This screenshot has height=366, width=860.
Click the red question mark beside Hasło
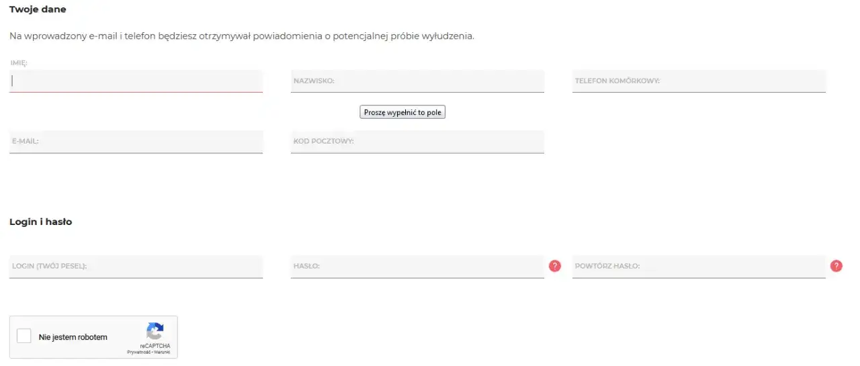(554, 266)
